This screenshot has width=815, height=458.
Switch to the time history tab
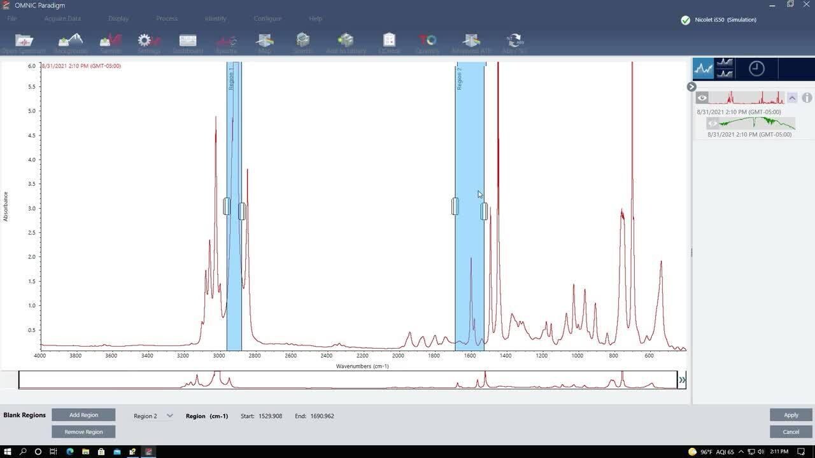tap(756, 68)
